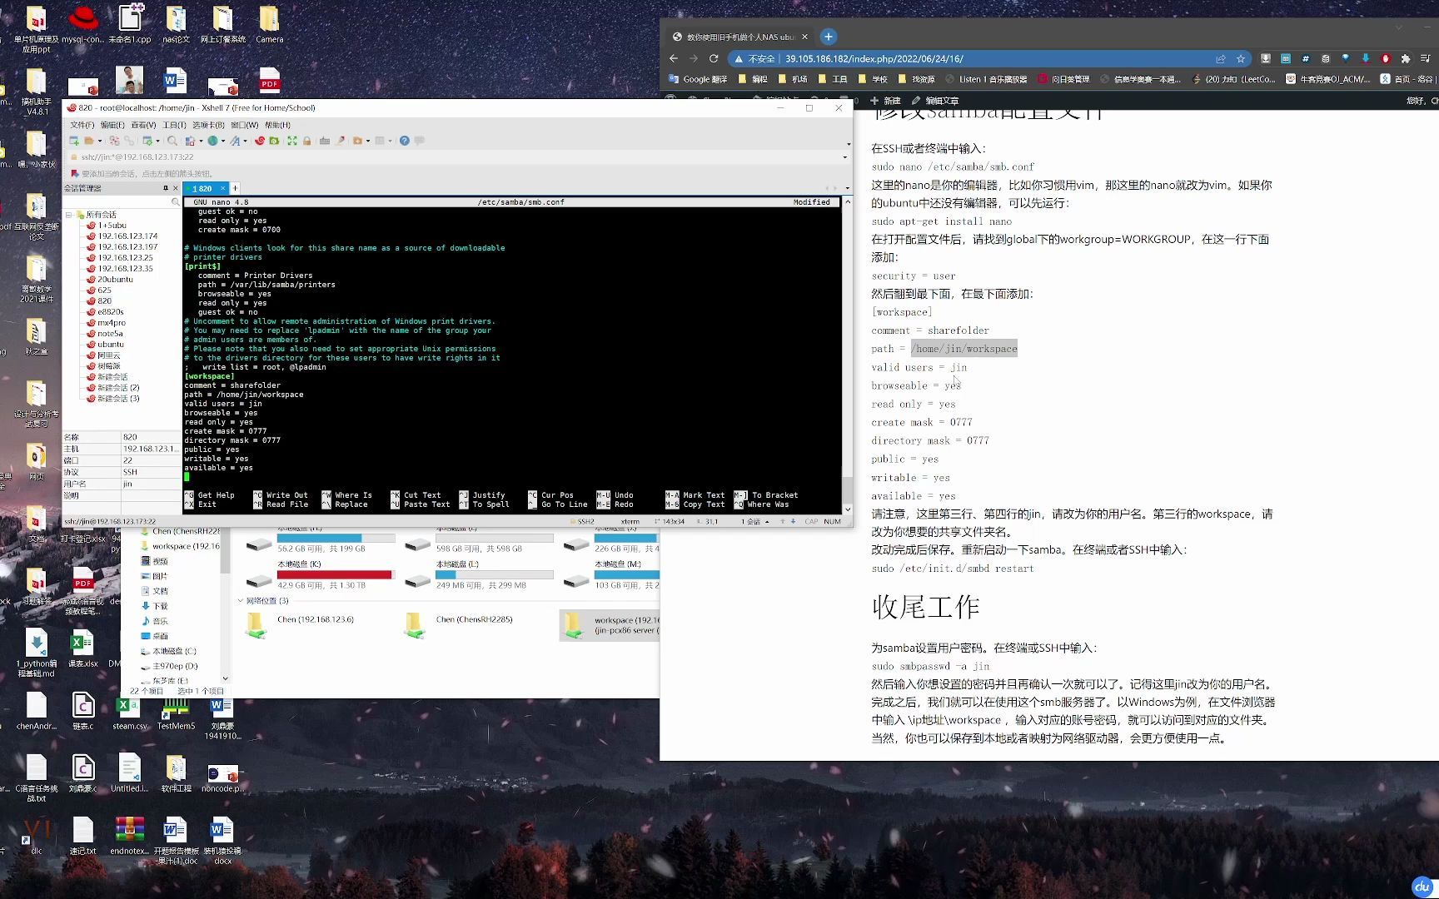Open the Xshell address bar history dropdown
Image resolution: width=1439 pixels, height=899 pixels.
coord(845,156)
